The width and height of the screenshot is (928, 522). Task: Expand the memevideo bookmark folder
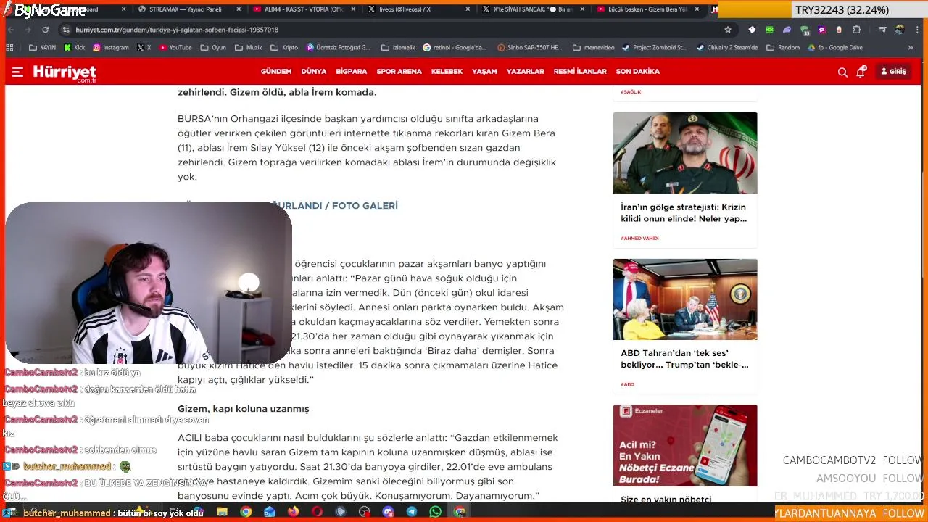click(x=594, y=48)
